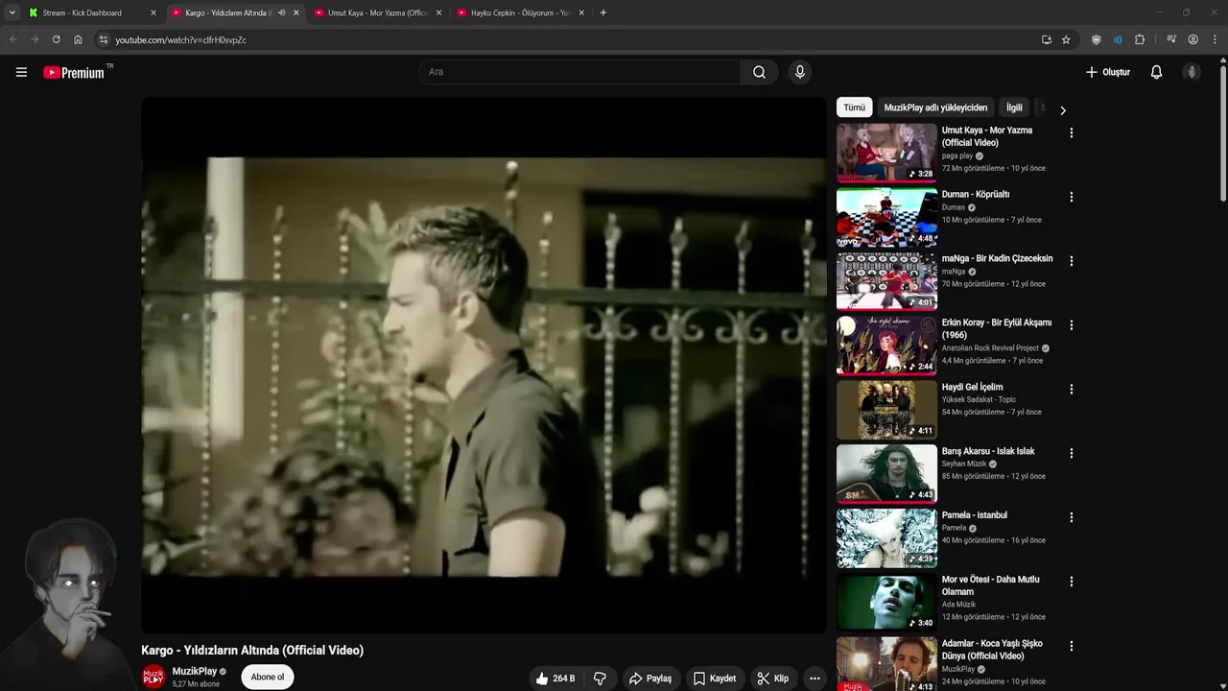The height and width of the screenshot is (691, 1228).
Task: Mute the Kargo tab via speaker icon
Action: point(281,12)
